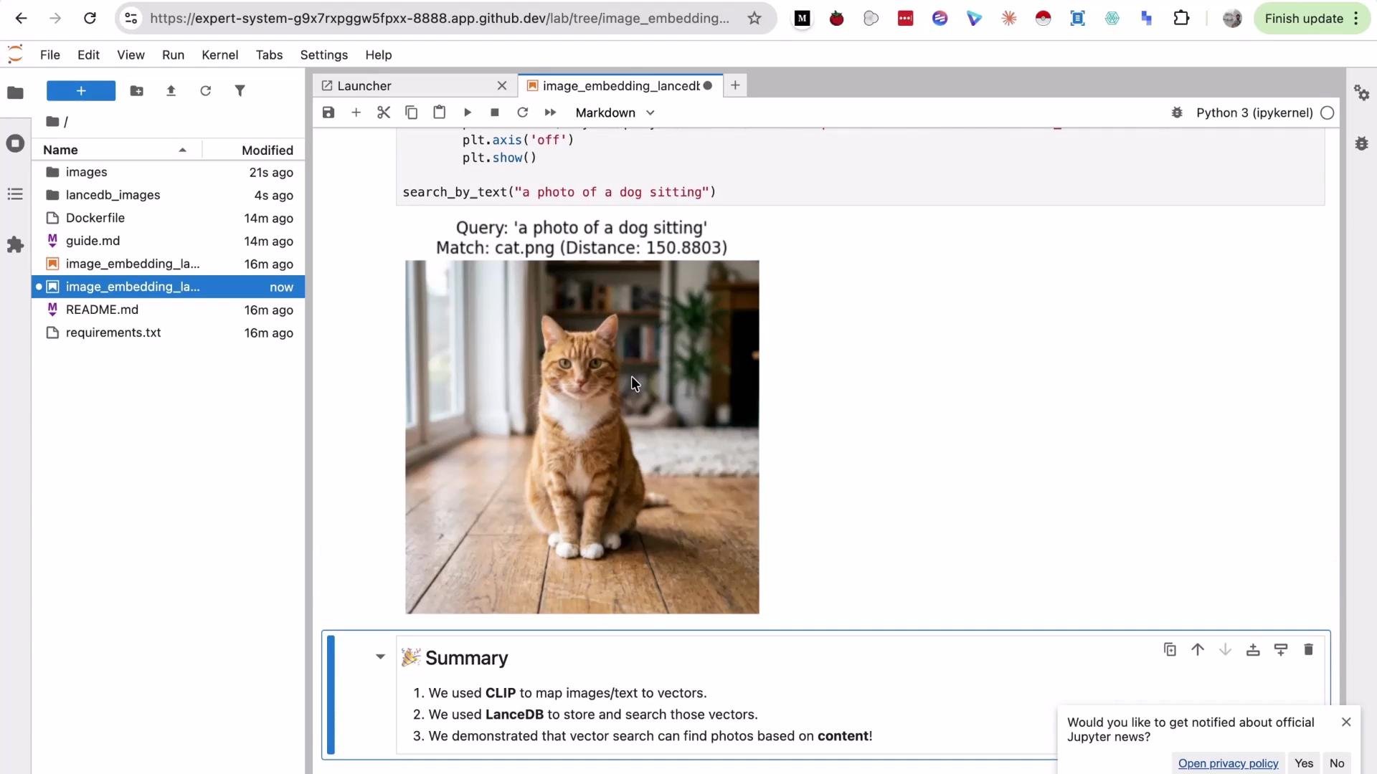Restart kernel and run all cells icon

point(550,113)
